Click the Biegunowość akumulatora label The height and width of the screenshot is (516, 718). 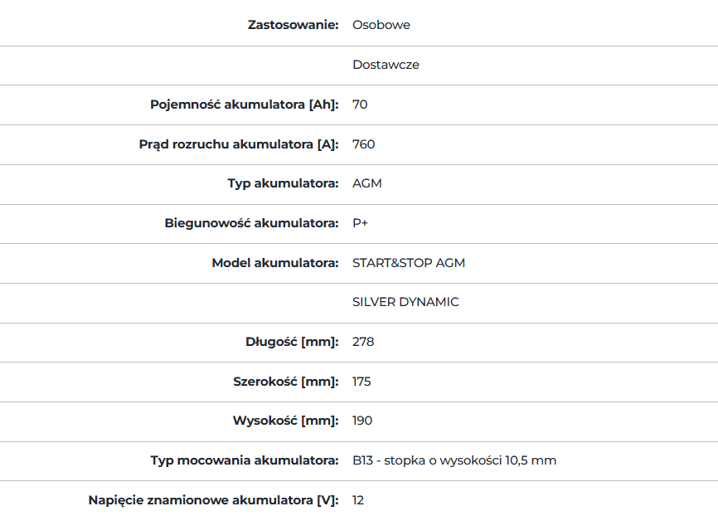[x=252, y=223]
